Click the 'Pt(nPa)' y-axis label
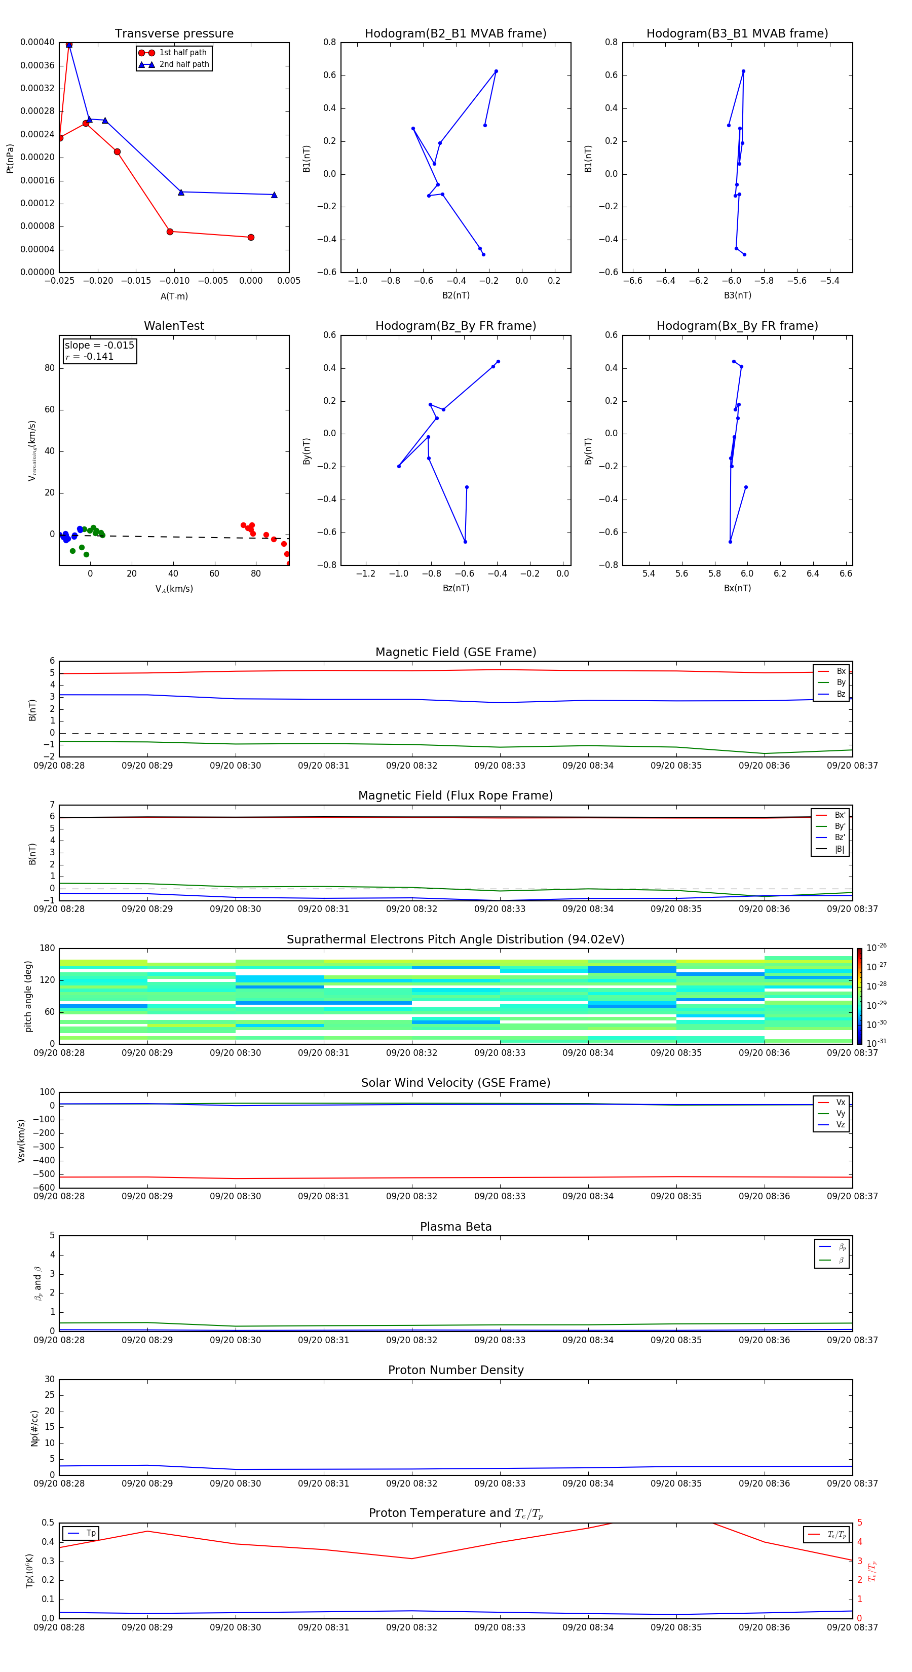Image resolution: width=912 pixels, height=1672 pixels. 10,159
